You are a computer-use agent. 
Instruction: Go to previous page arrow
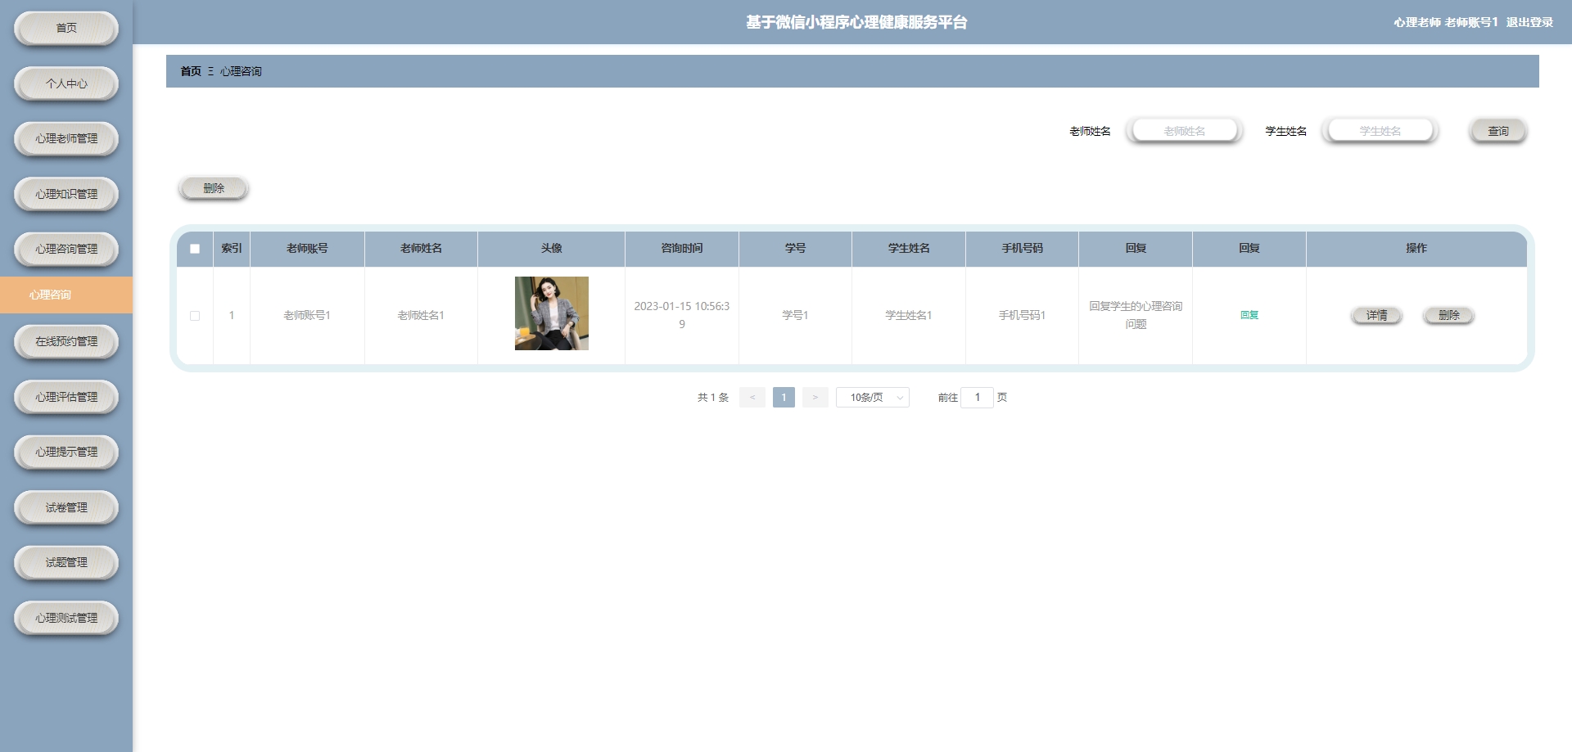[752, 397]
